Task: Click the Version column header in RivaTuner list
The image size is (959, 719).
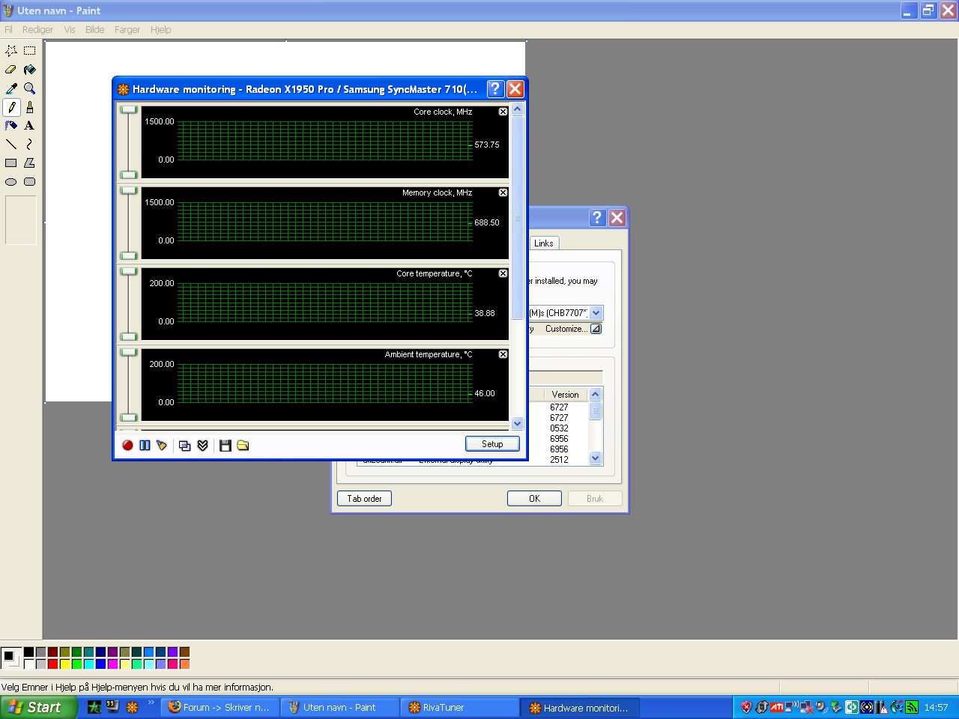Action: coord(565,395)
